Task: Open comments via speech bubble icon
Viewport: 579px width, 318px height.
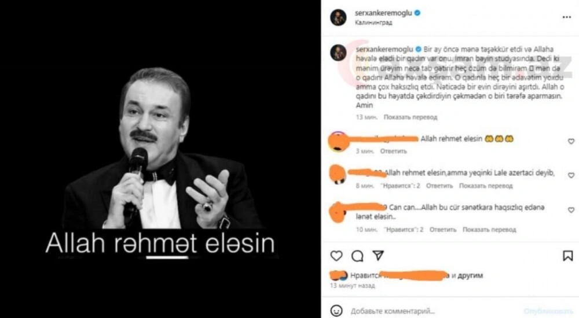Action: pos(357,256)
